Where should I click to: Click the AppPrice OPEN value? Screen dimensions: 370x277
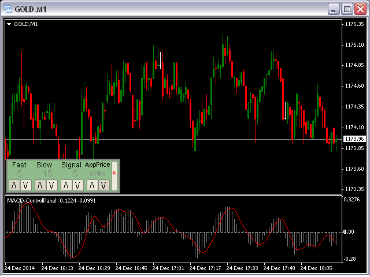(97, 174)
